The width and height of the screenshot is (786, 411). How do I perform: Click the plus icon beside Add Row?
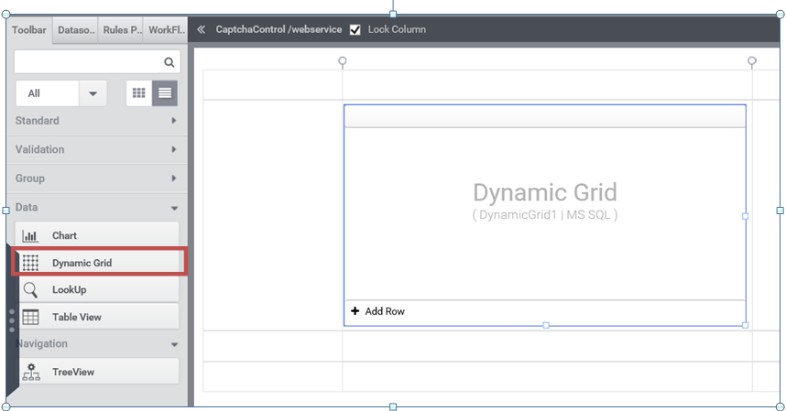point(355,311)
